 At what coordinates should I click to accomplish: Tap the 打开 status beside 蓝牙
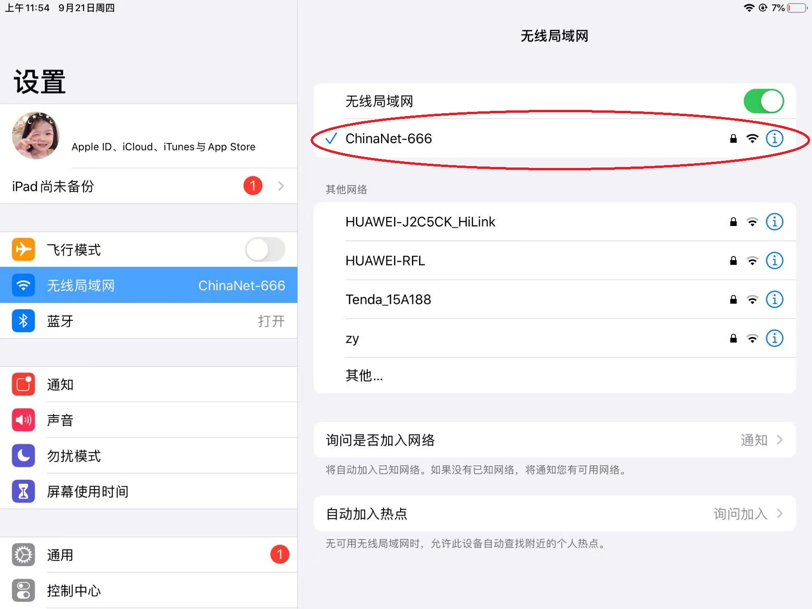[x=271, y=321]
